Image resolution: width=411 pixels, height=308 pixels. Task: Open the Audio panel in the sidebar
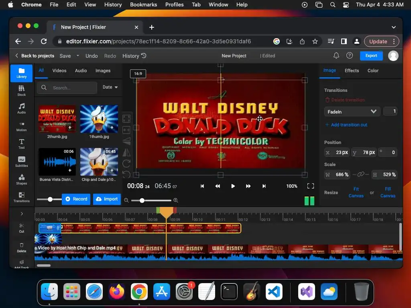(22, 108)
